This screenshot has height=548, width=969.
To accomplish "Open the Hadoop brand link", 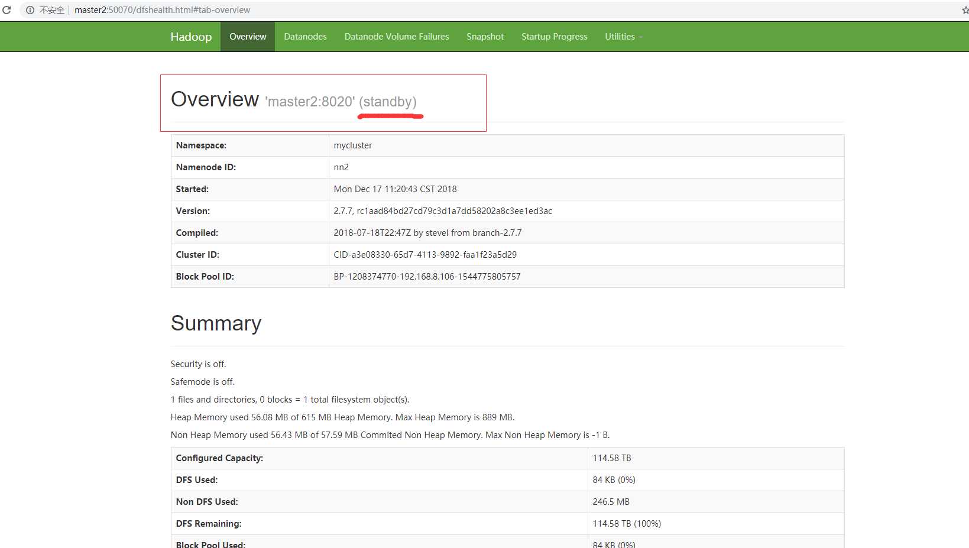I will 191,37.
